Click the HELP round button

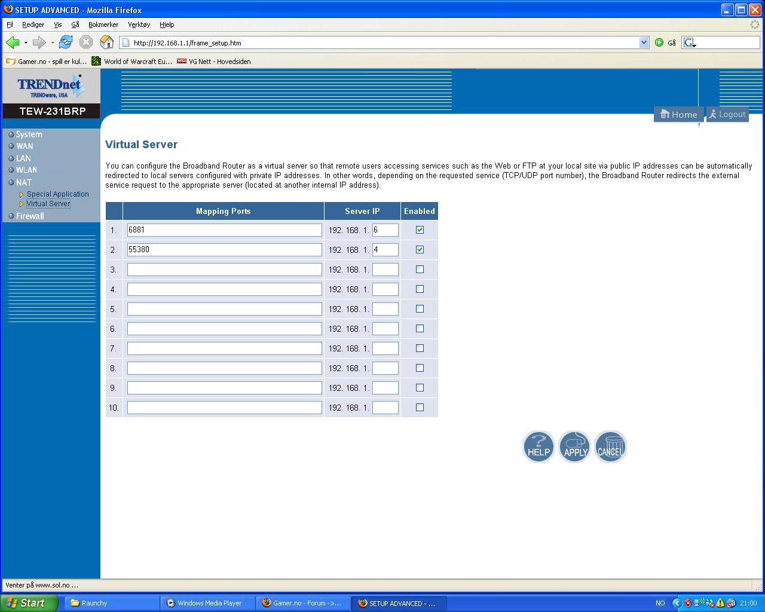(x=538, y=446)
